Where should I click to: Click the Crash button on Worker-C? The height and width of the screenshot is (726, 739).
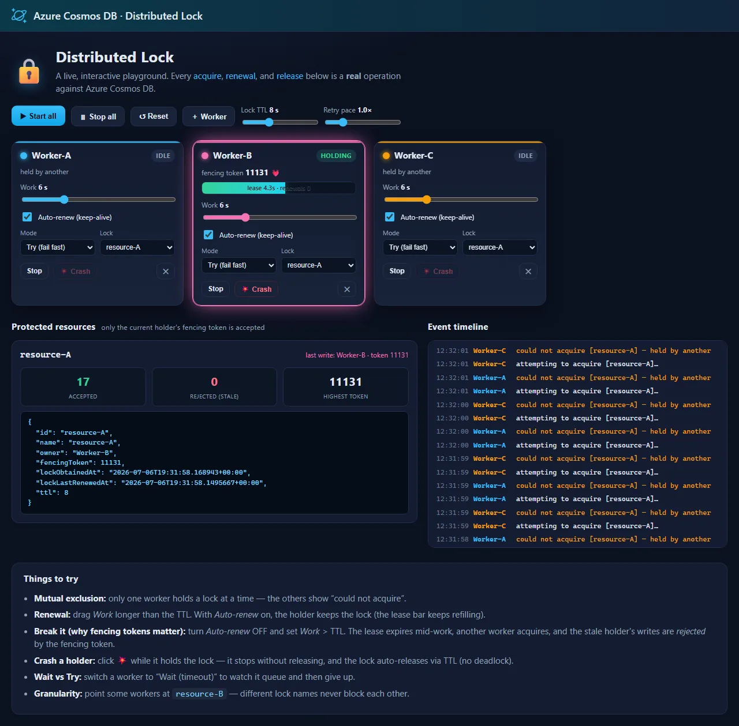tap(438, 271)
